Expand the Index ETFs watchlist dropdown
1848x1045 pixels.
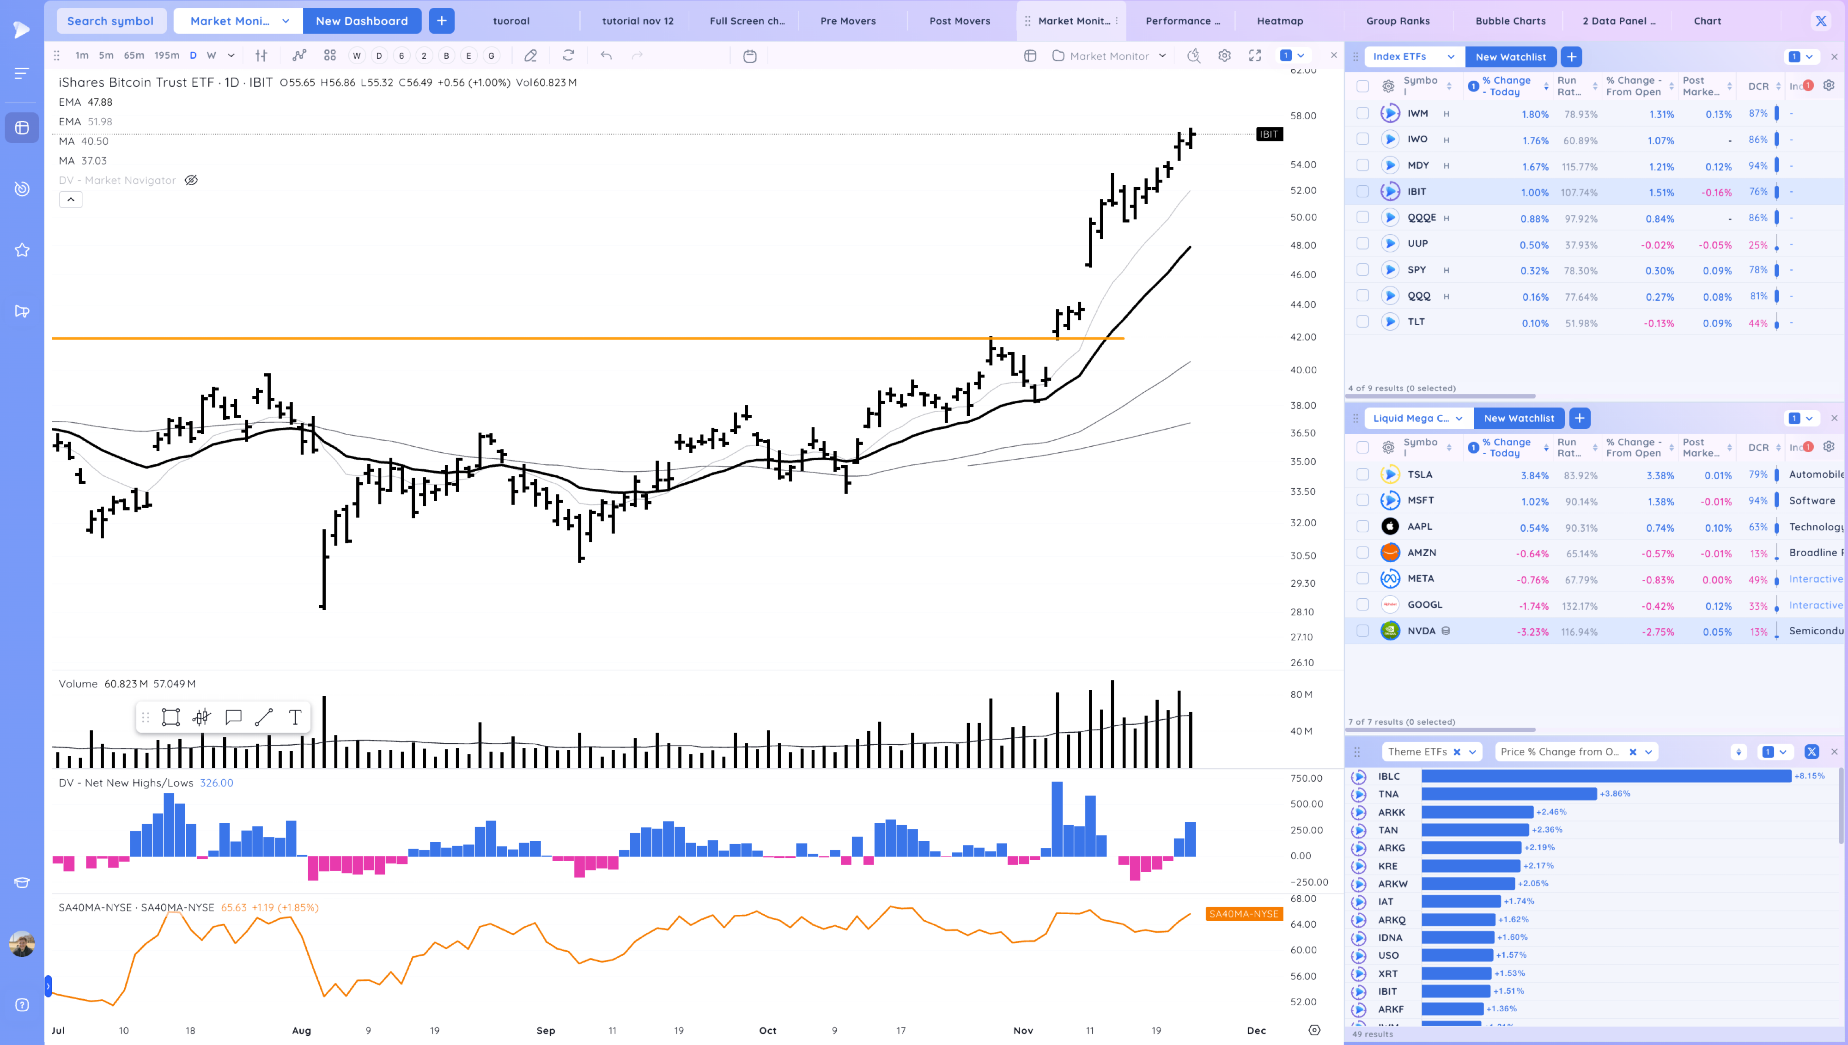(1450, 57)
